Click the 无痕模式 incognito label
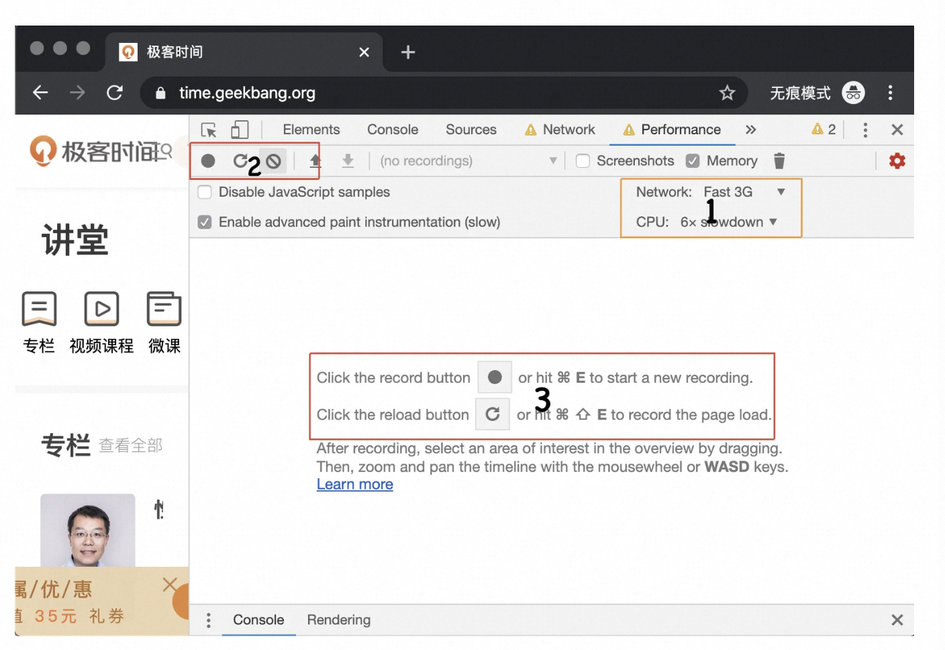 click(800, 93)
